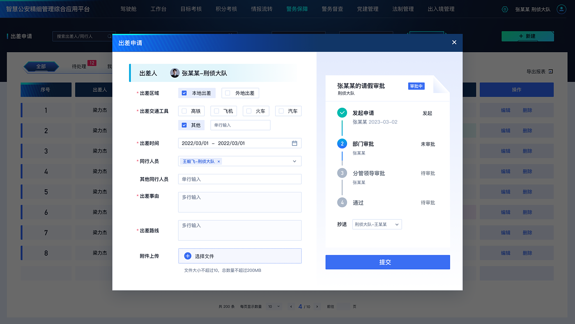
Task: Click the search magnifier icon in search box
Action: (109, 36)
